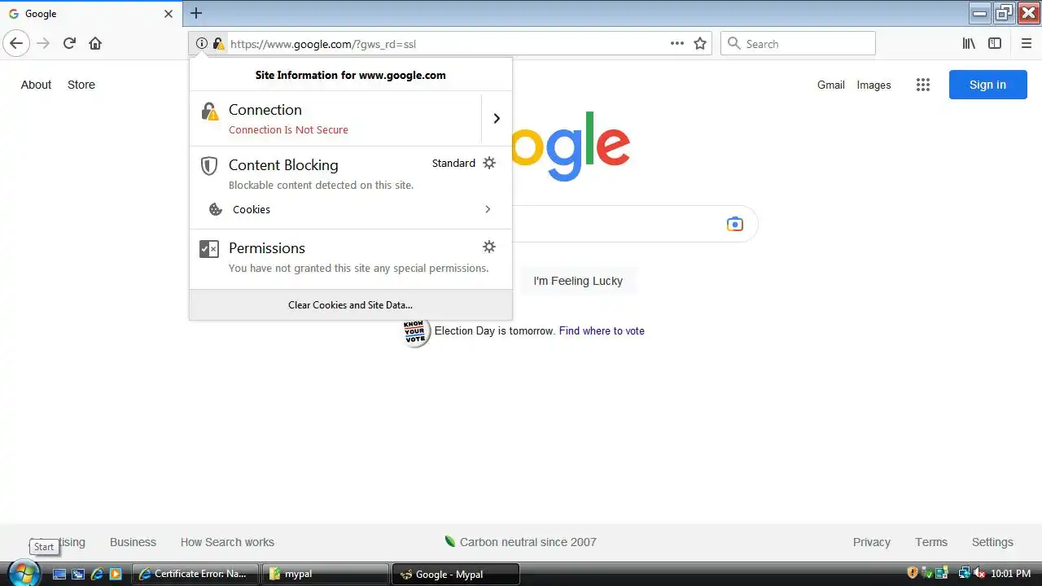1042x586 pixels.
Task: Select the Google tab
Action: 90,14
